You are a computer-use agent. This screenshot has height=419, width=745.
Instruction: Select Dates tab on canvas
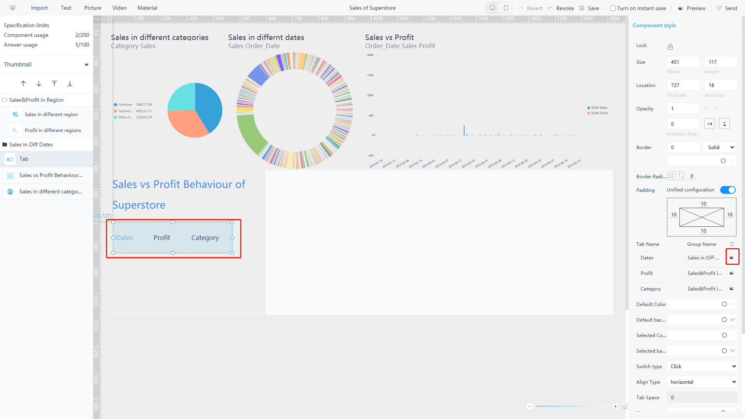tap(125, 238)
